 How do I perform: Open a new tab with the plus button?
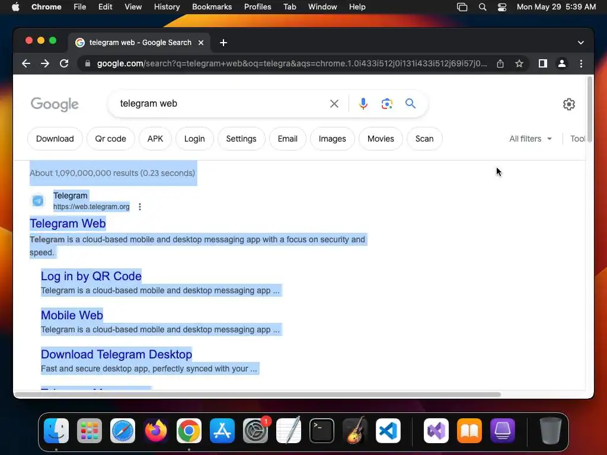[223, 43]
